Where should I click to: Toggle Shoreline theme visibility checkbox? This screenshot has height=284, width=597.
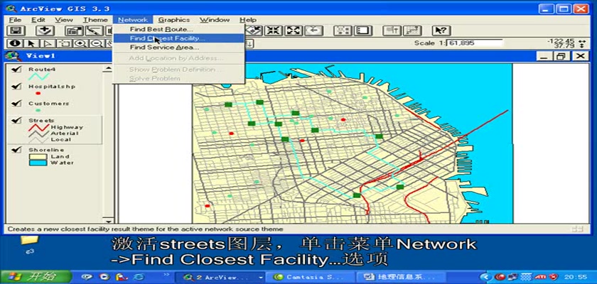click(x=16, y=150)
